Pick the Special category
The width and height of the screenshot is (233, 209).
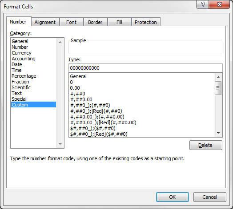pyautogui.click(x=19, y=99)
